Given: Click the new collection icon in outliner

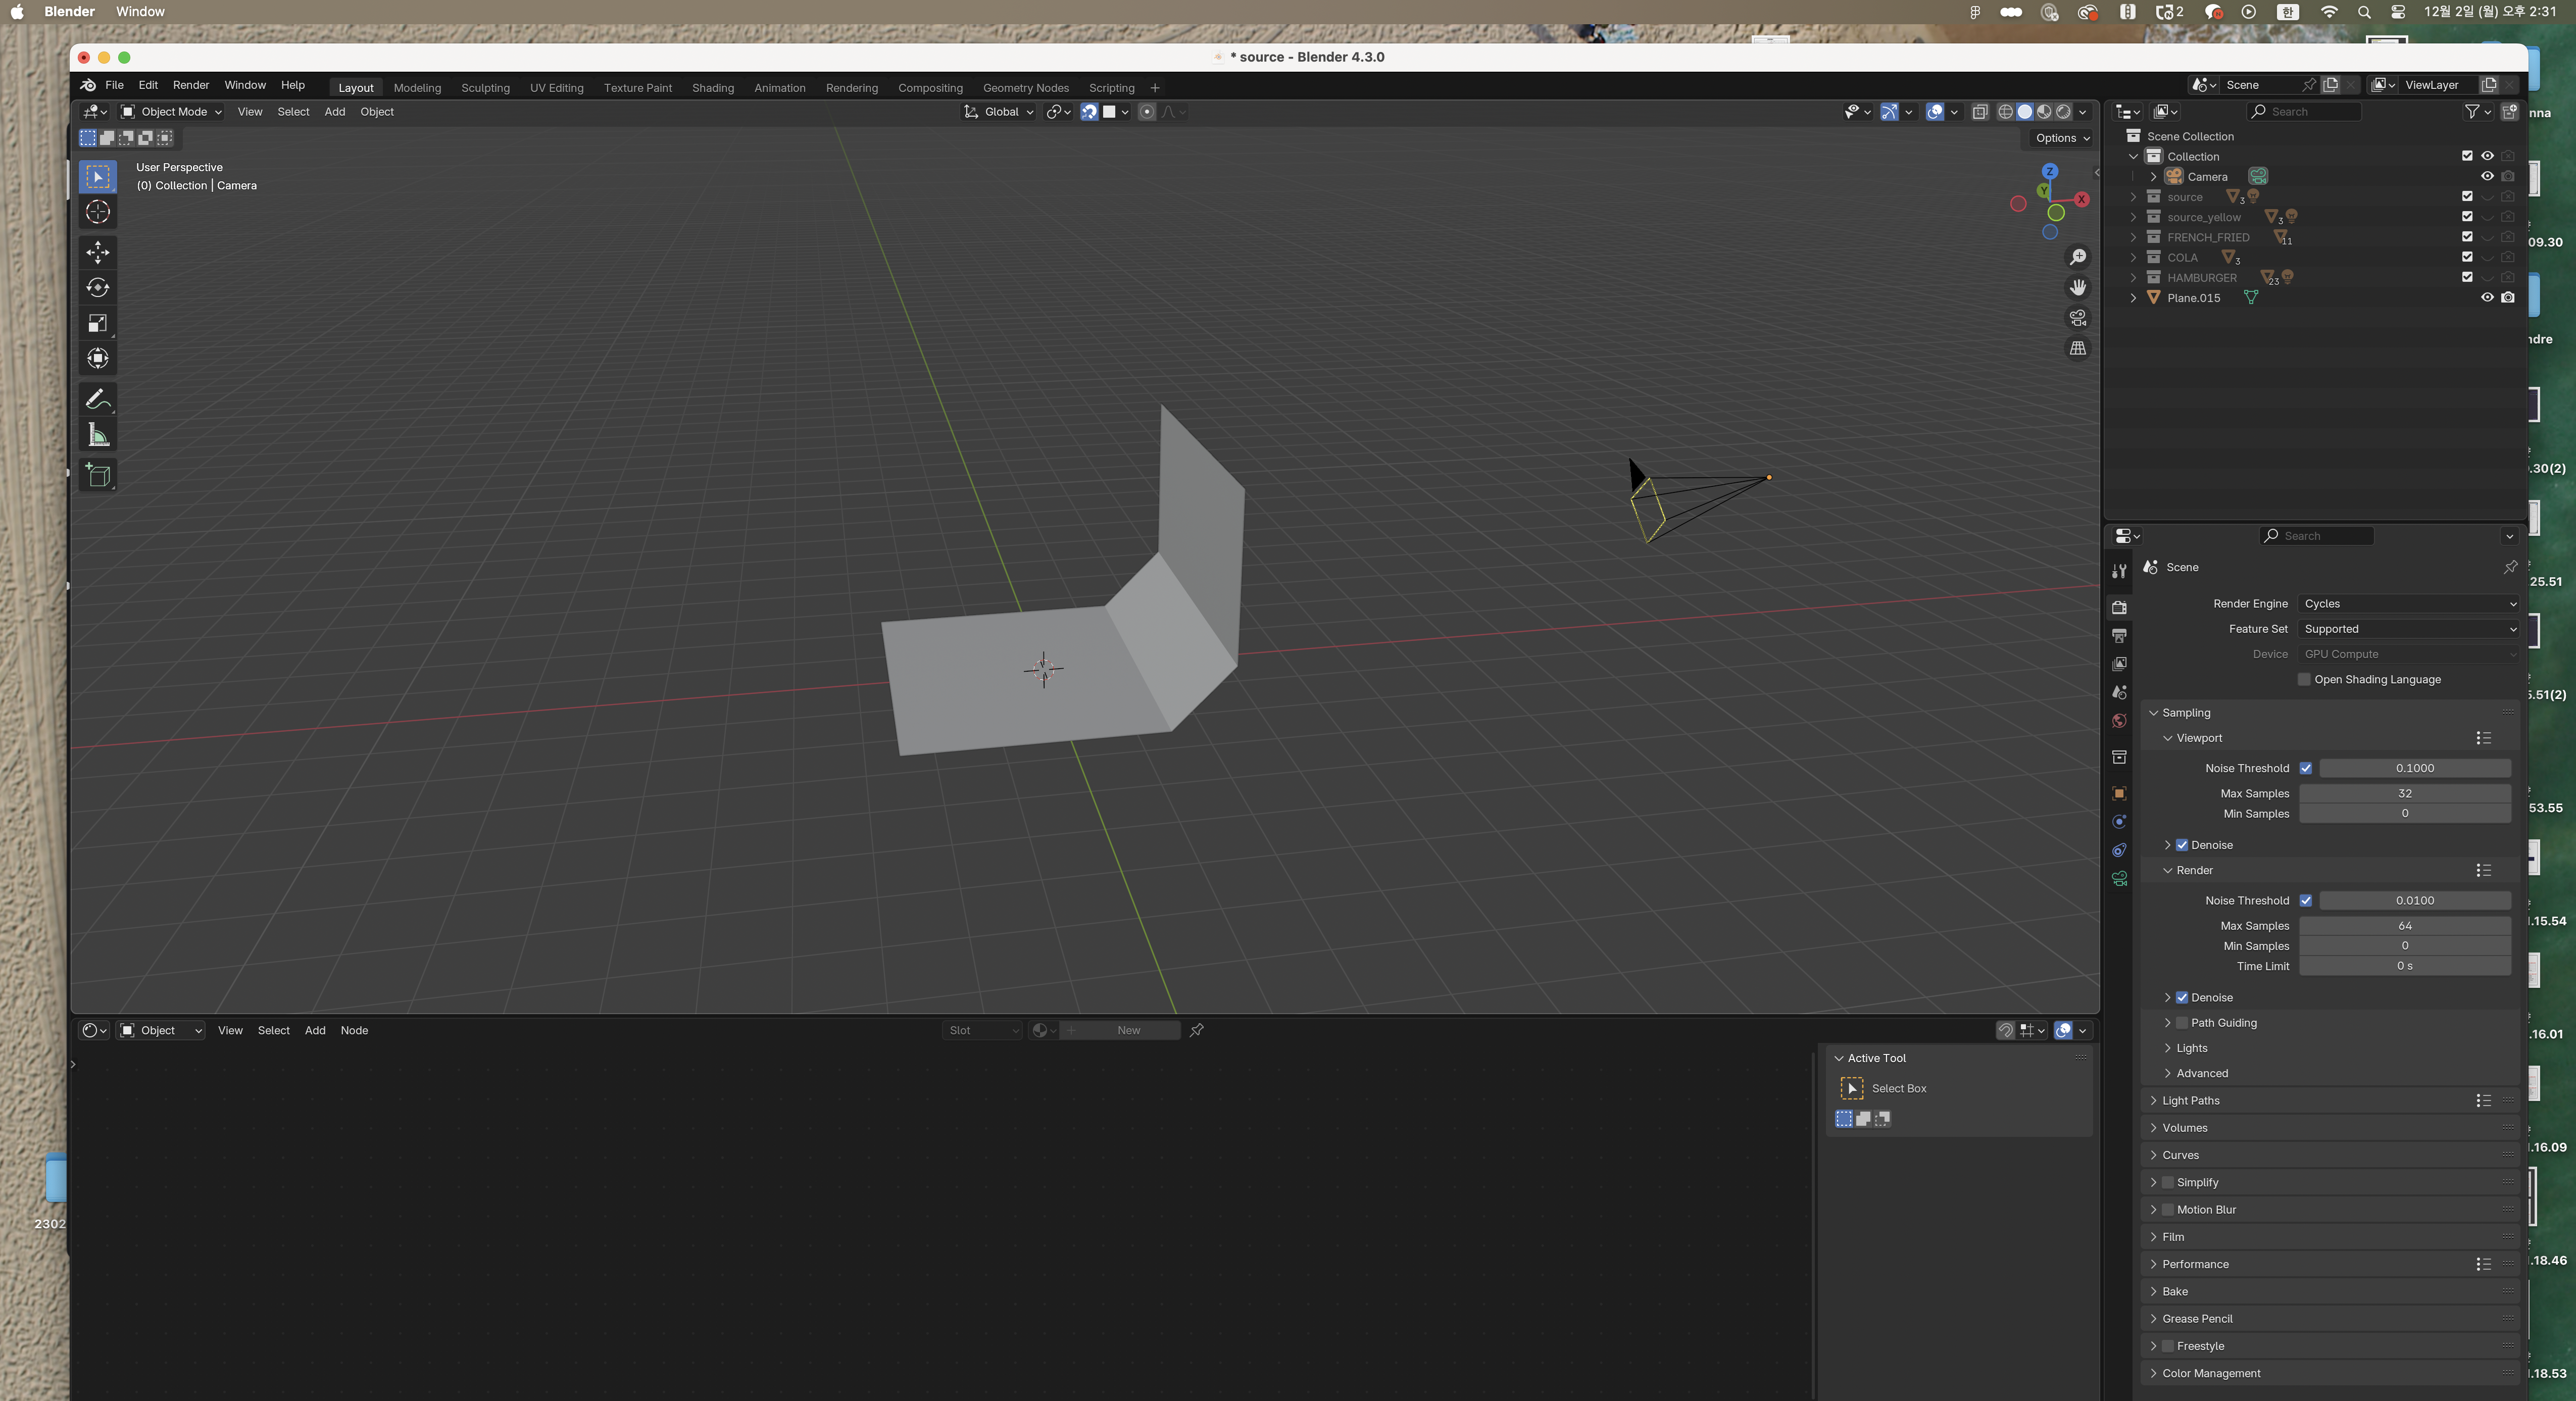Looking at the screenshot, I should 2509,112.
